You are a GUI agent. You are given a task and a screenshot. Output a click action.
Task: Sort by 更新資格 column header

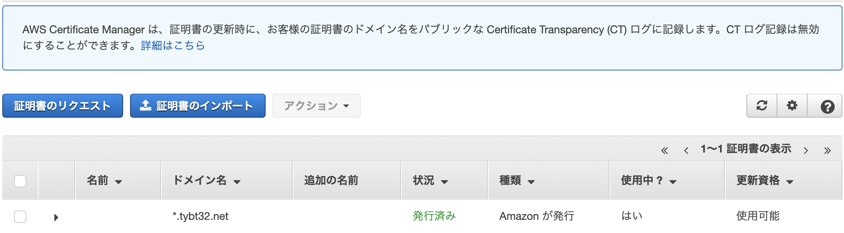click(x=765, y=180)
